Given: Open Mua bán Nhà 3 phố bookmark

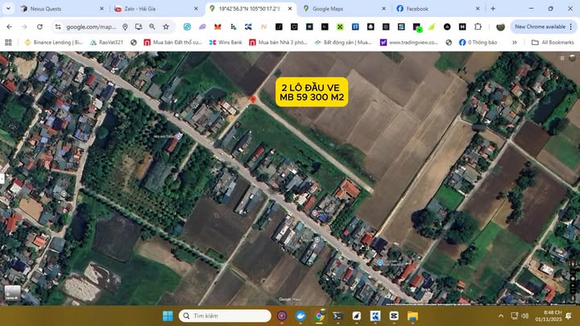Looking at the screenshot, I should coord(278,43).
